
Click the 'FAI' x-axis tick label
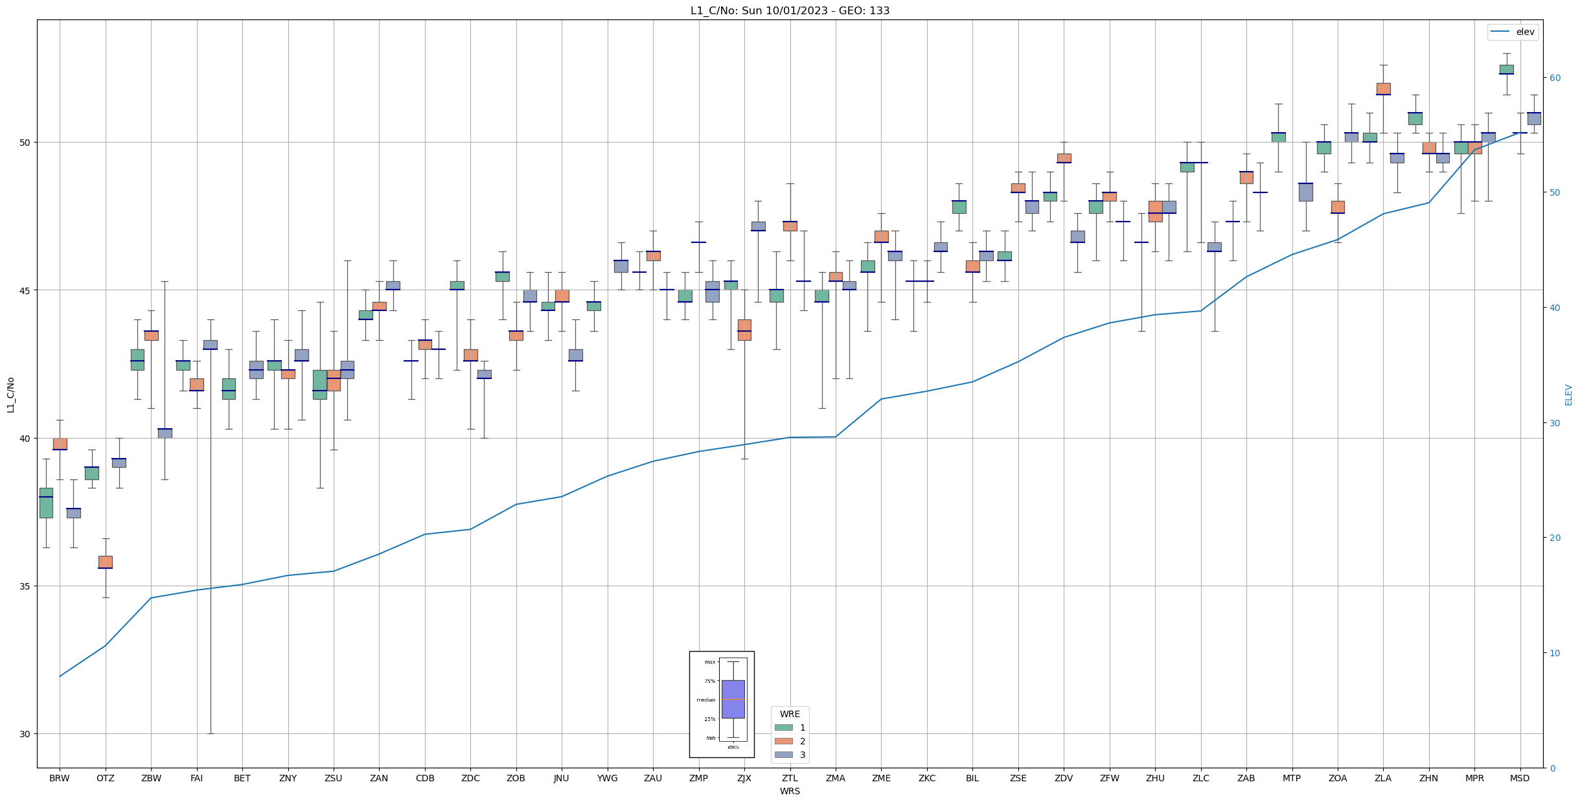pyautogui.click(x=196, y=778)
